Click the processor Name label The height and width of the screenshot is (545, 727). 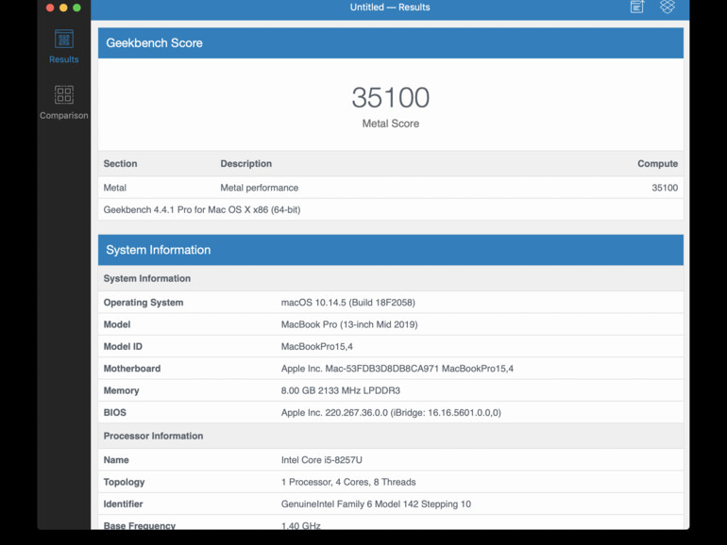[116, 460]
